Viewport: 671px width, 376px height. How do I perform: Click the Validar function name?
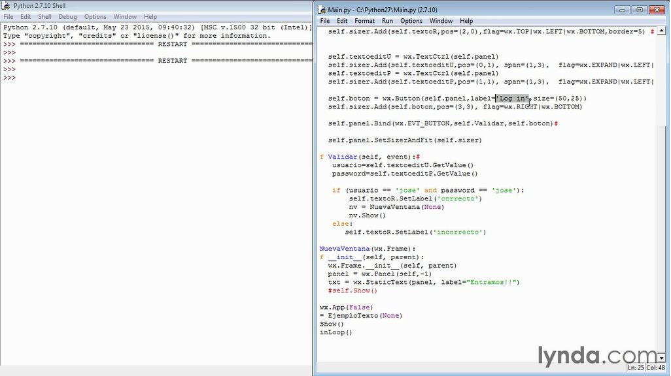point(342,157)
